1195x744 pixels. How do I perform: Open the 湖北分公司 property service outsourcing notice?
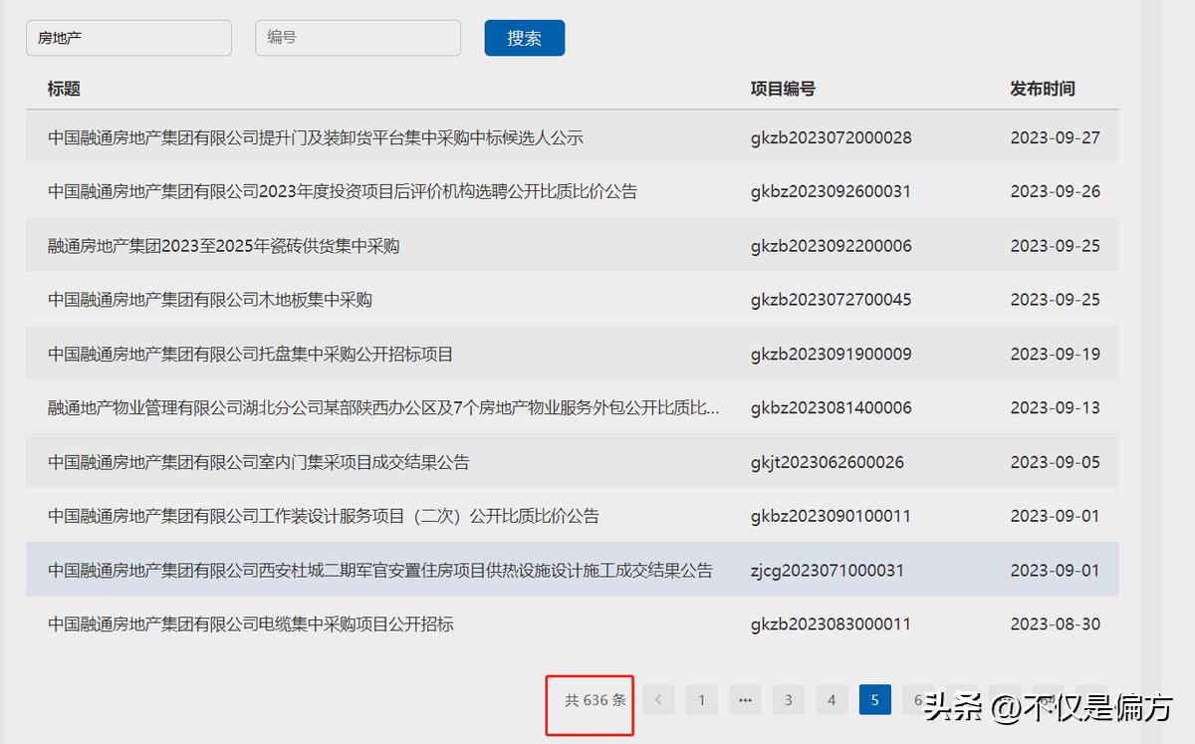coord(383,408)
